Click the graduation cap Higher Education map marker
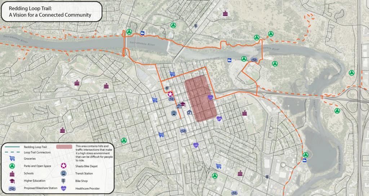The width and height of the screenshot is (369, 196). pyautogui.click(x=183, y=104)
